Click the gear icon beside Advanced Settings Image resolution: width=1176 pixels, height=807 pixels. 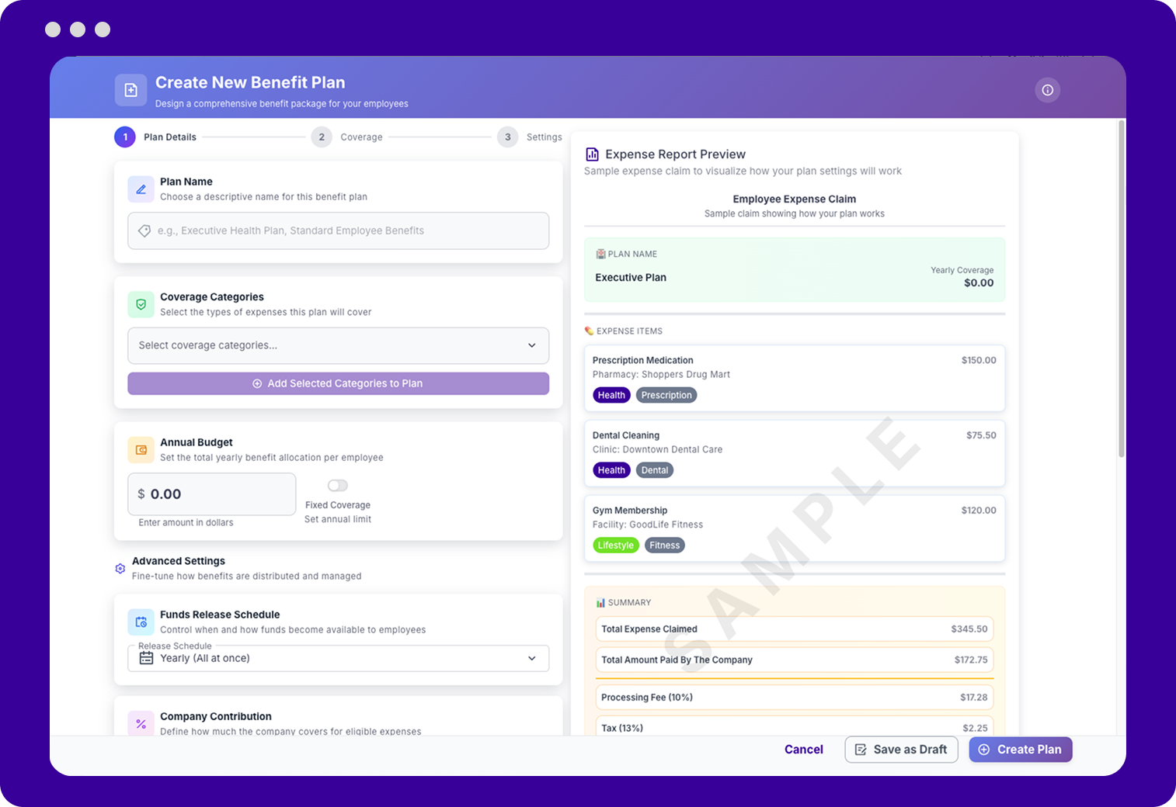[120, 568]
